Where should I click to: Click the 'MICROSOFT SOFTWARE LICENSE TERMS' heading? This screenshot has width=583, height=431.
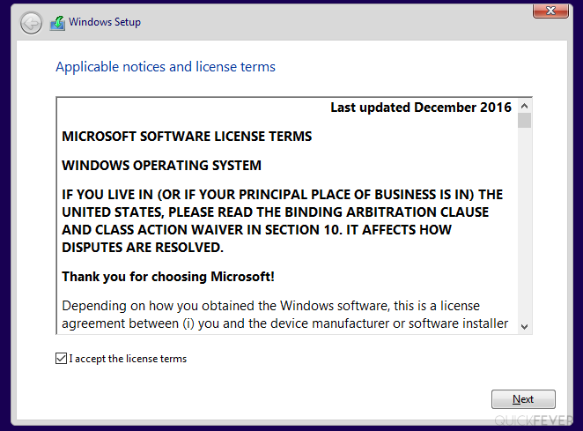[x=187, y=137]
